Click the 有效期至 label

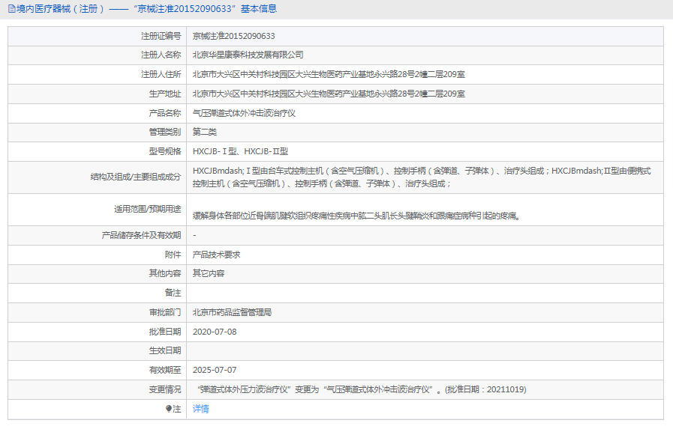click(165, 370)
